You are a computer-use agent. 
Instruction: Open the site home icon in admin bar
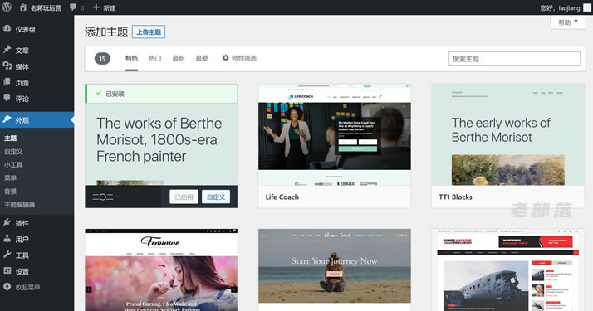23,7
